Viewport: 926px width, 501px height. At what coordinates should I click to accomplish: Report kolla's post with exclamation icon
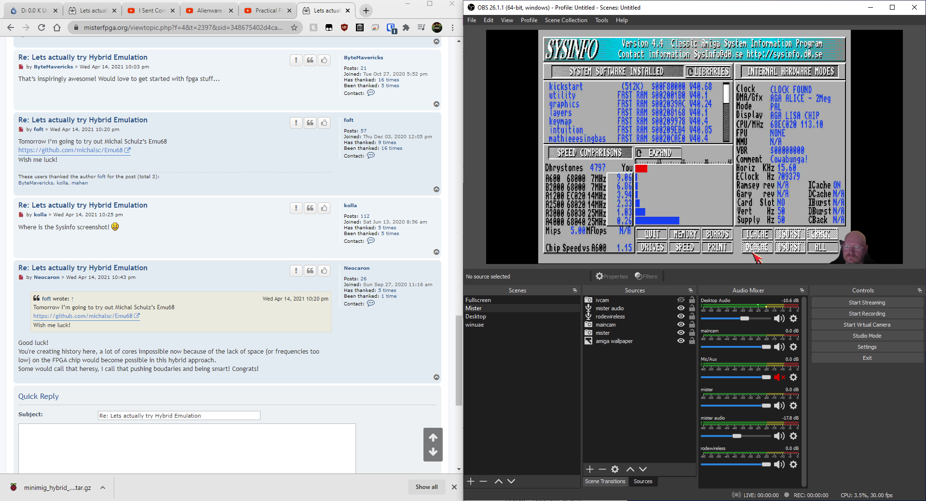pyautogui.click(x=296, y=208)
